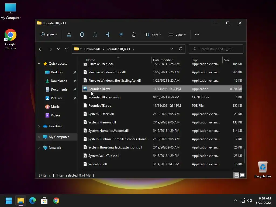Select Validation.dll file

162,164
